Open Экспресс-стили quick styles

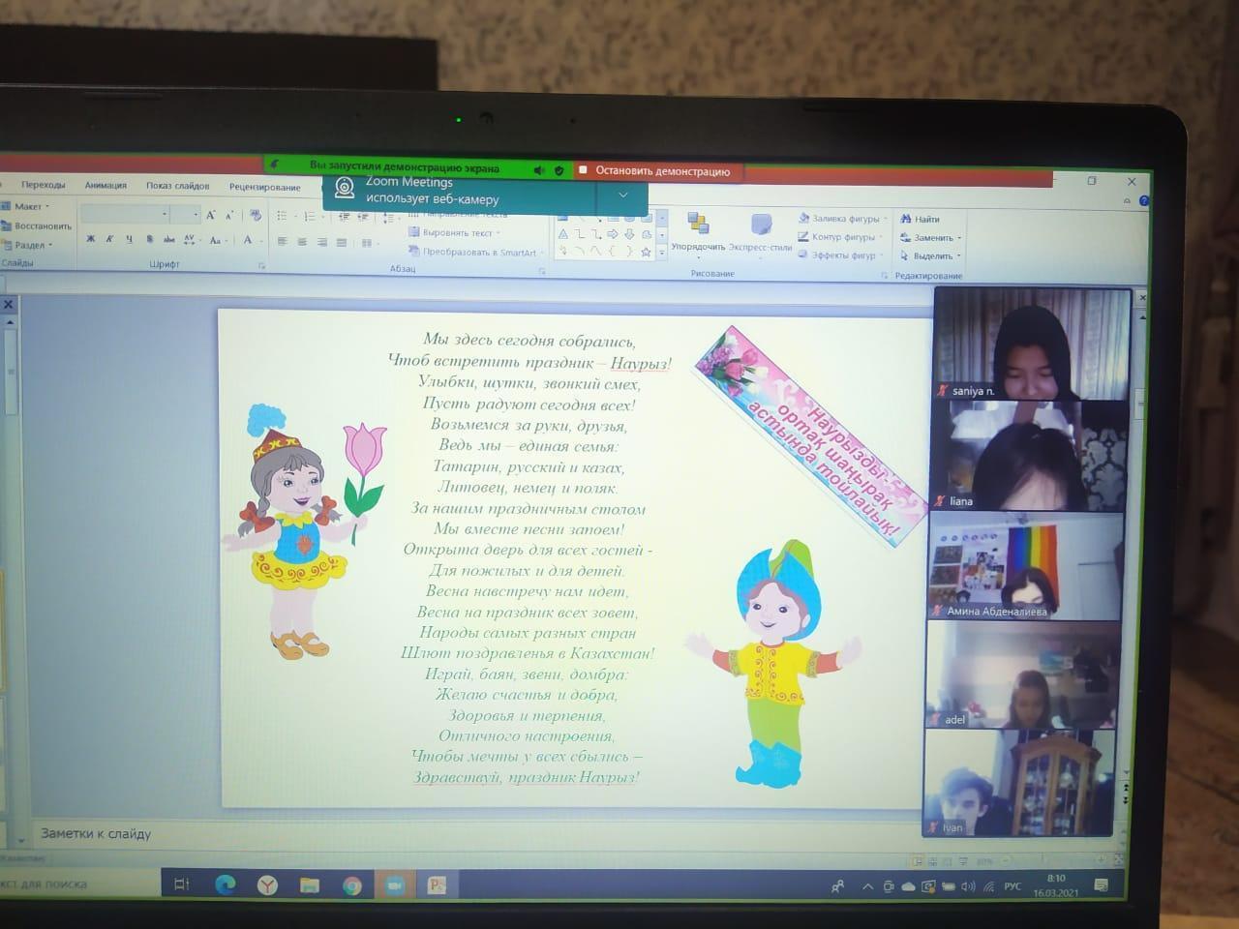[761, 232]
